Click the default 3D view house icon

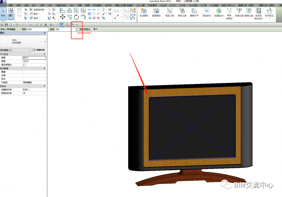(x=51, y=25)
